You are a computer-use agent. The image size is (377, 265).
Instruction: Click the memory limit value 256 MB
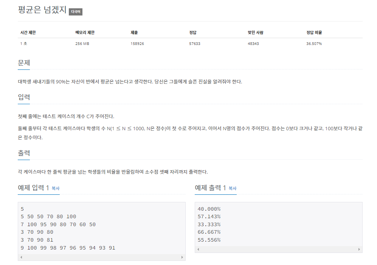pyautogui.click(x=82, y=44)
